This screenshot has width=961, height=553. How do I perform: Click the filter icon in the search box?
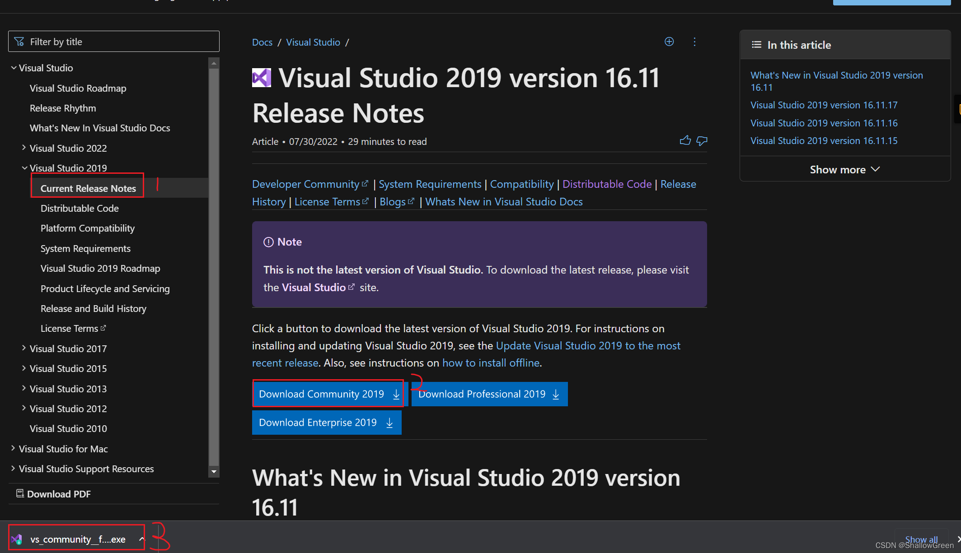click(19, 42)
